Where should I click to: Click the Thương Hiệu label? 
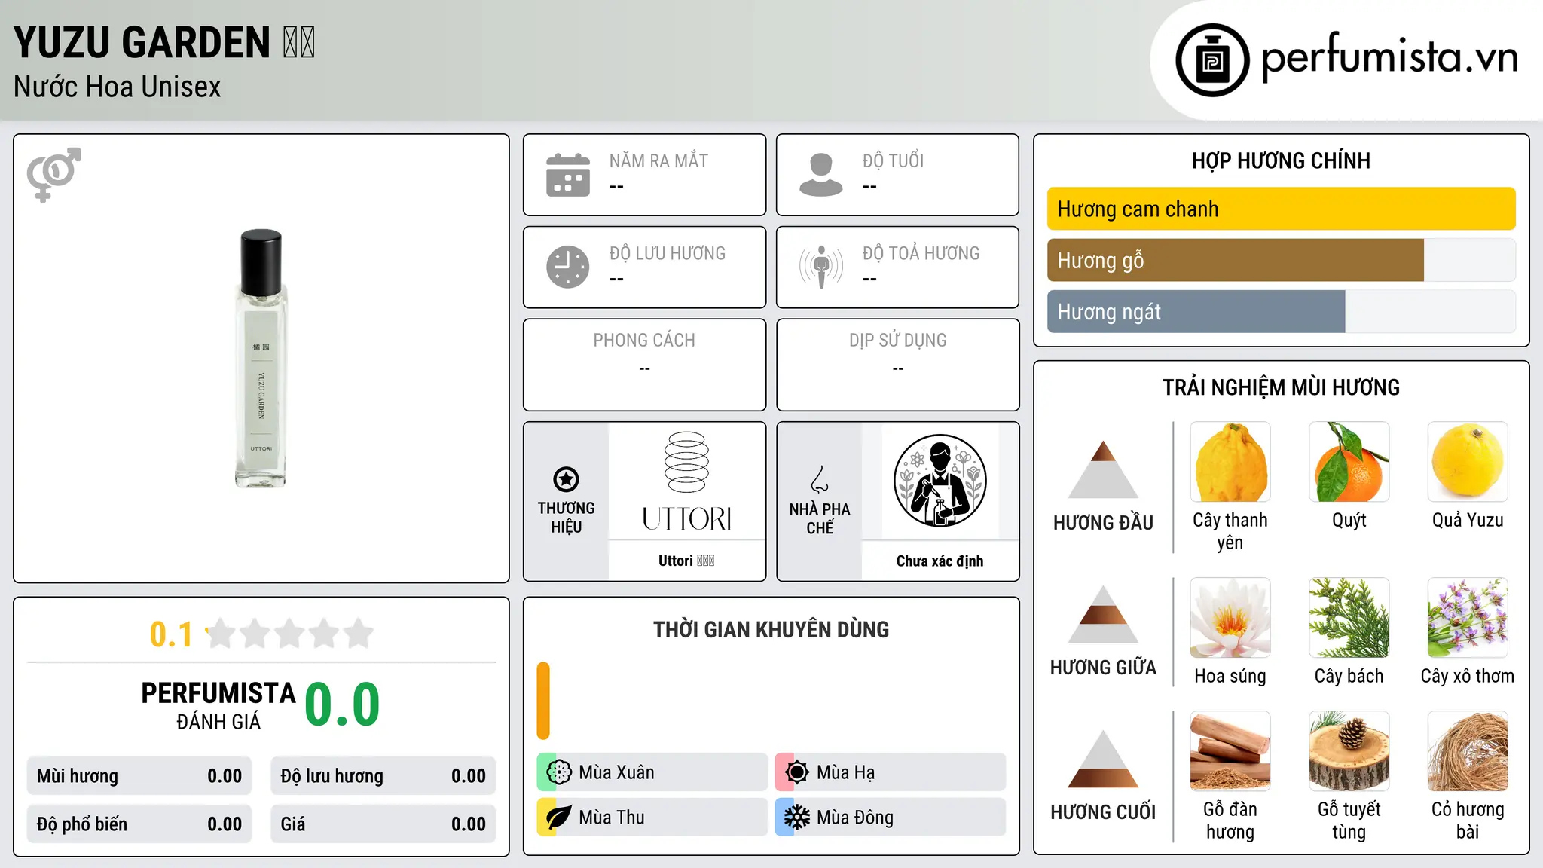[566, 517]
